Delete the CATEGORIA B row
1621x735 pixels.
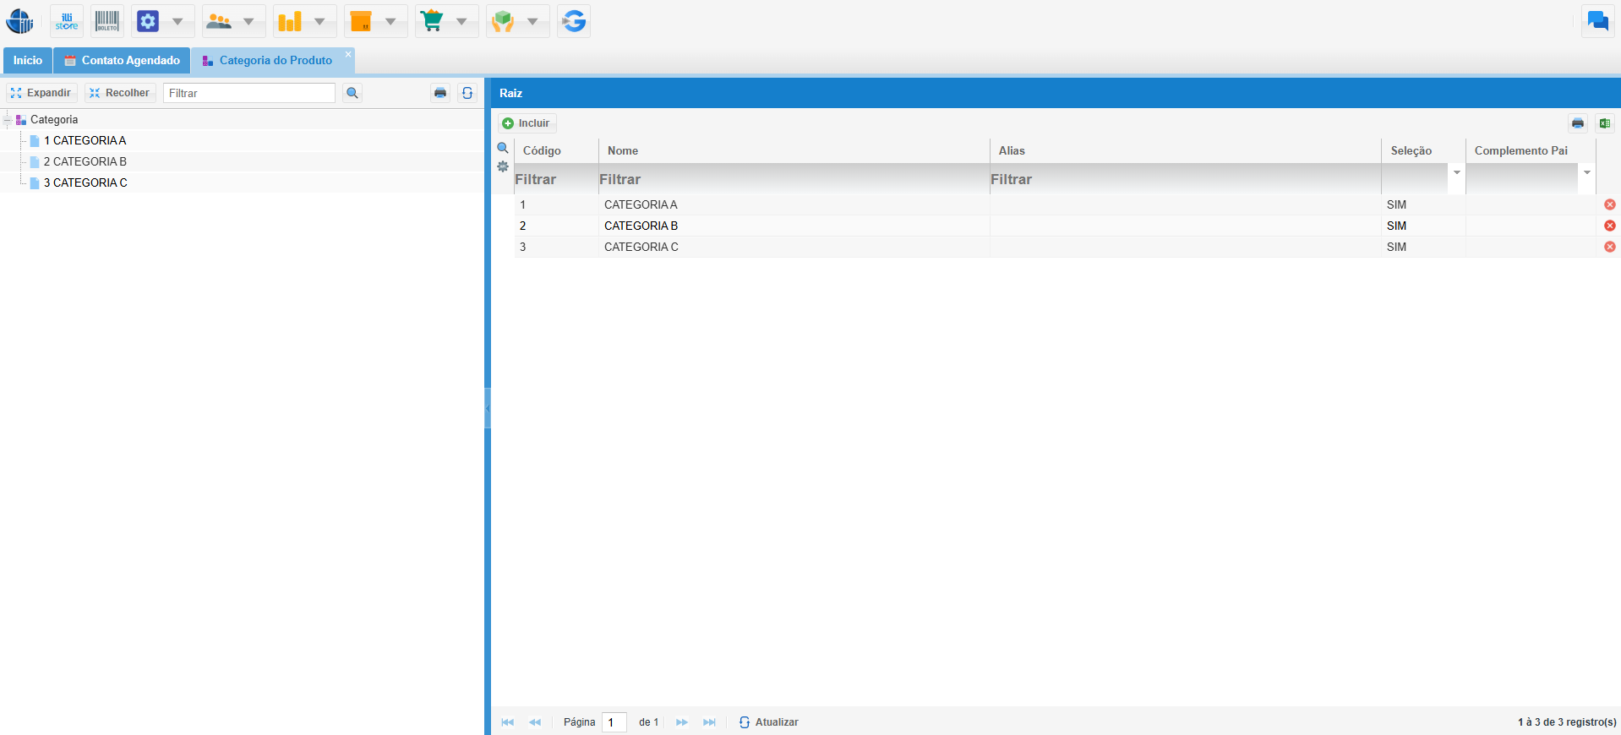[1609, 226]
